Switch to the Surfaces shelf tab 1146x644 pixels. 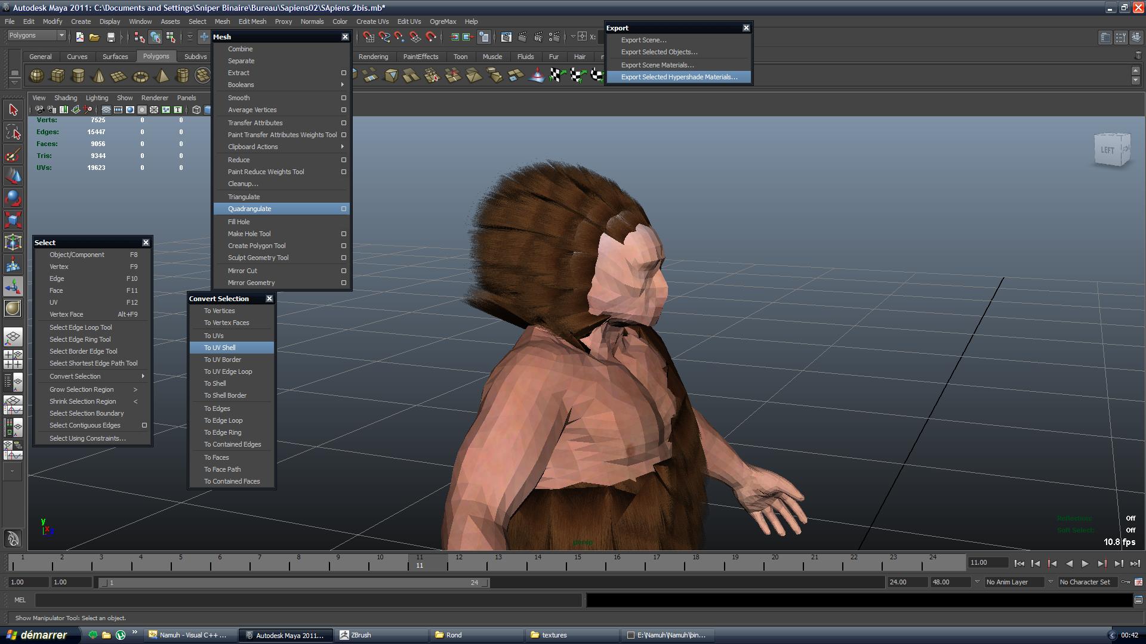(115, 57)
